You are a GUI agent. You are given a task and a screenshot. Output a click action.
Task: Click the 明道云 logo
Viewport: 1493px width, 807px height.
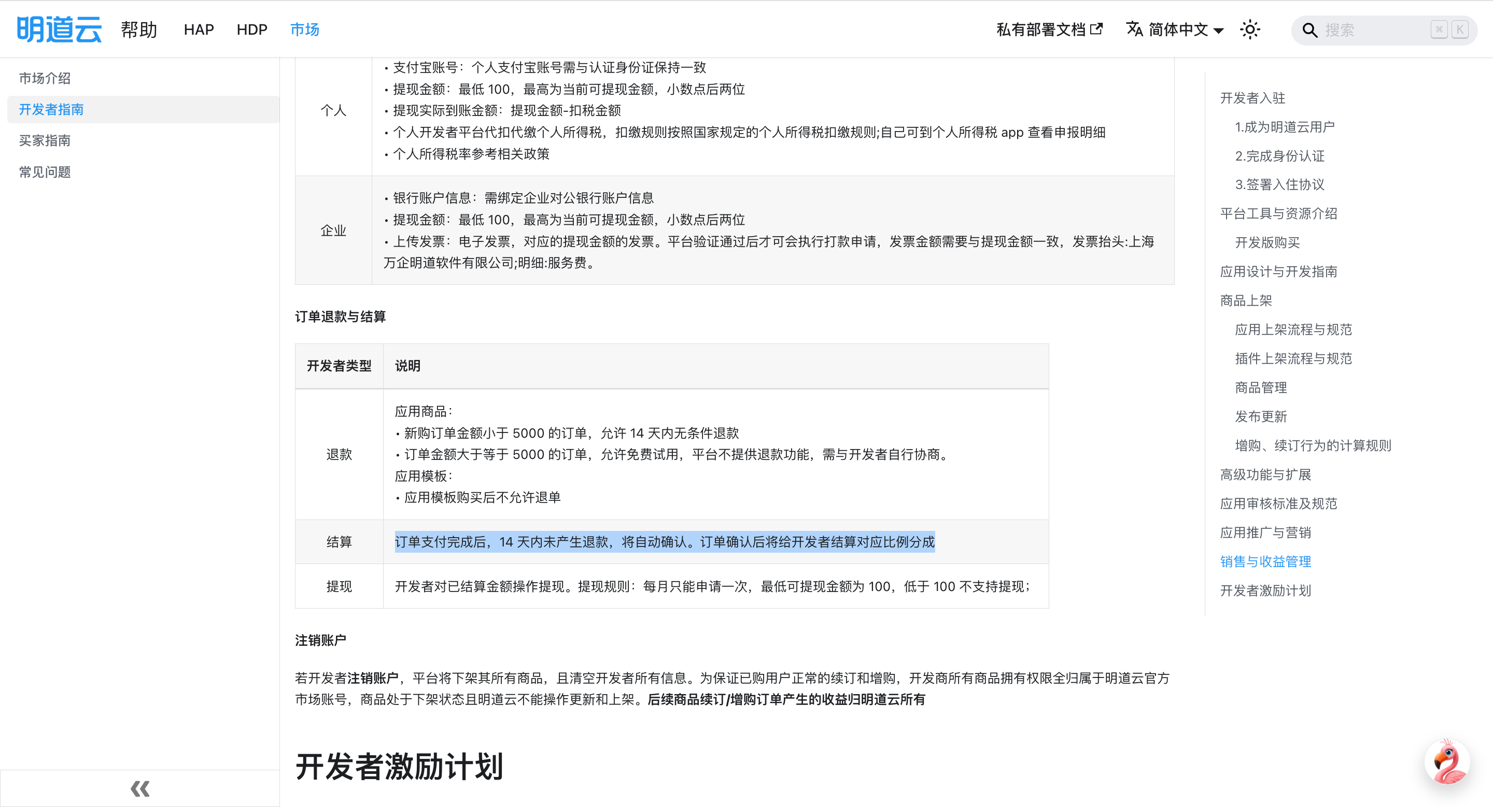(x=59, y=30)
